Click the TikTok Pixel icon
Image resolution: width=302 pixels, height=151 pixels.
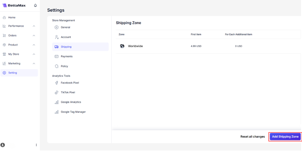tap(57, 92)
